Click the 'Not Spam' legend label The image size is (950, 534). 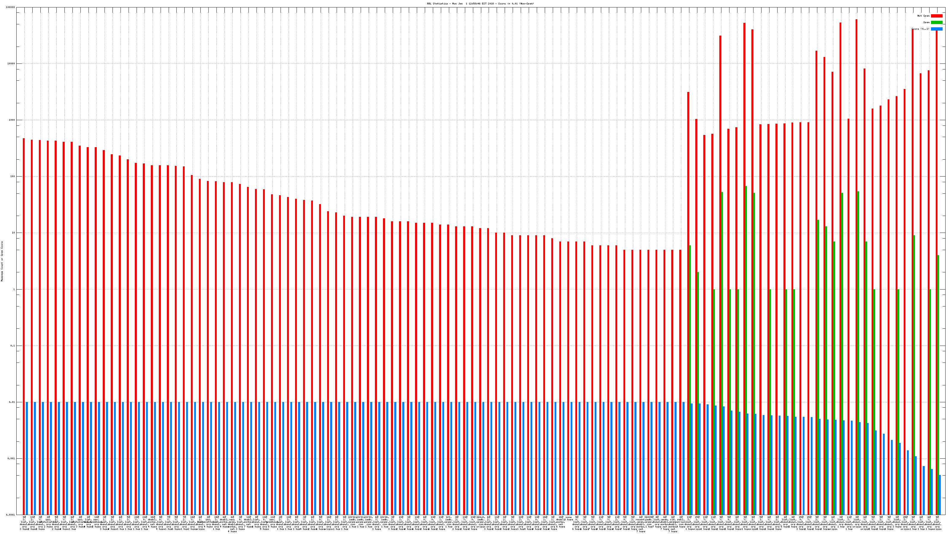click(924, 16)
